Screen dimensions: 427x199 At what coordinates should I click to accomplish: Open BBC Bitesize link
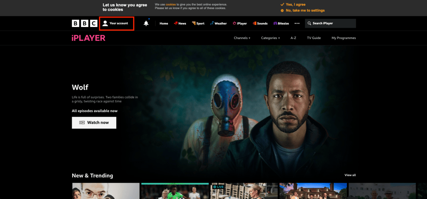point(281,23)
